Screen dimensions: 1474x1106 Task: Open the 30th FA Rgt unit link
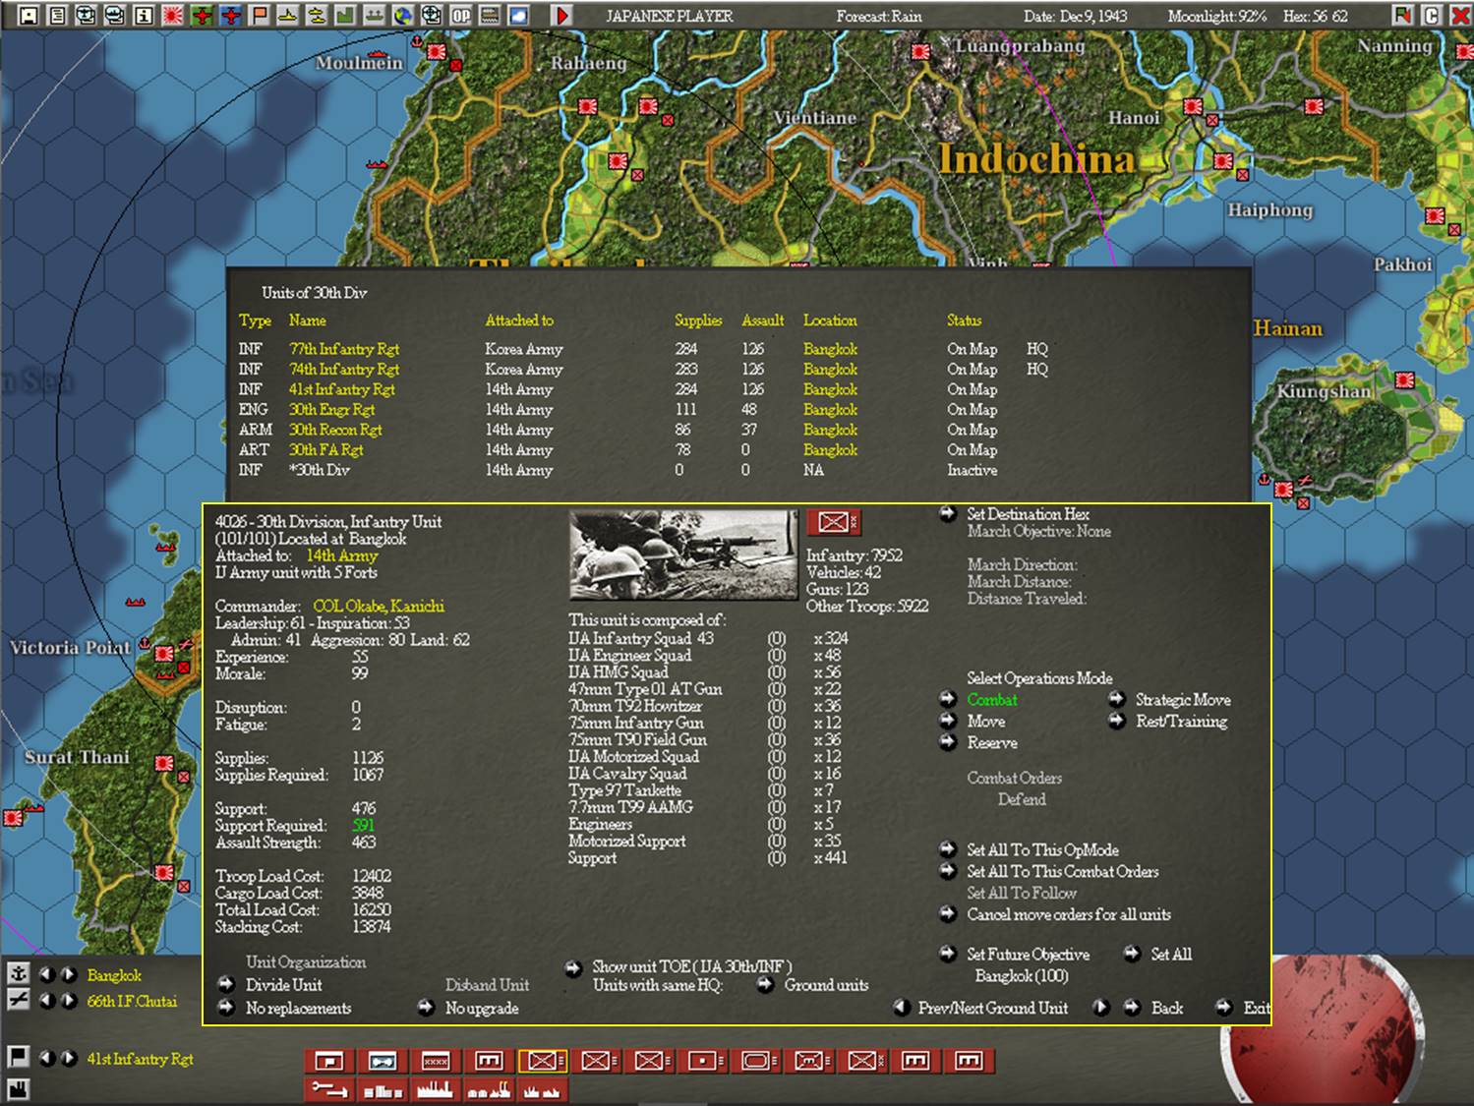pyautogui.click(x=325, y=450)
